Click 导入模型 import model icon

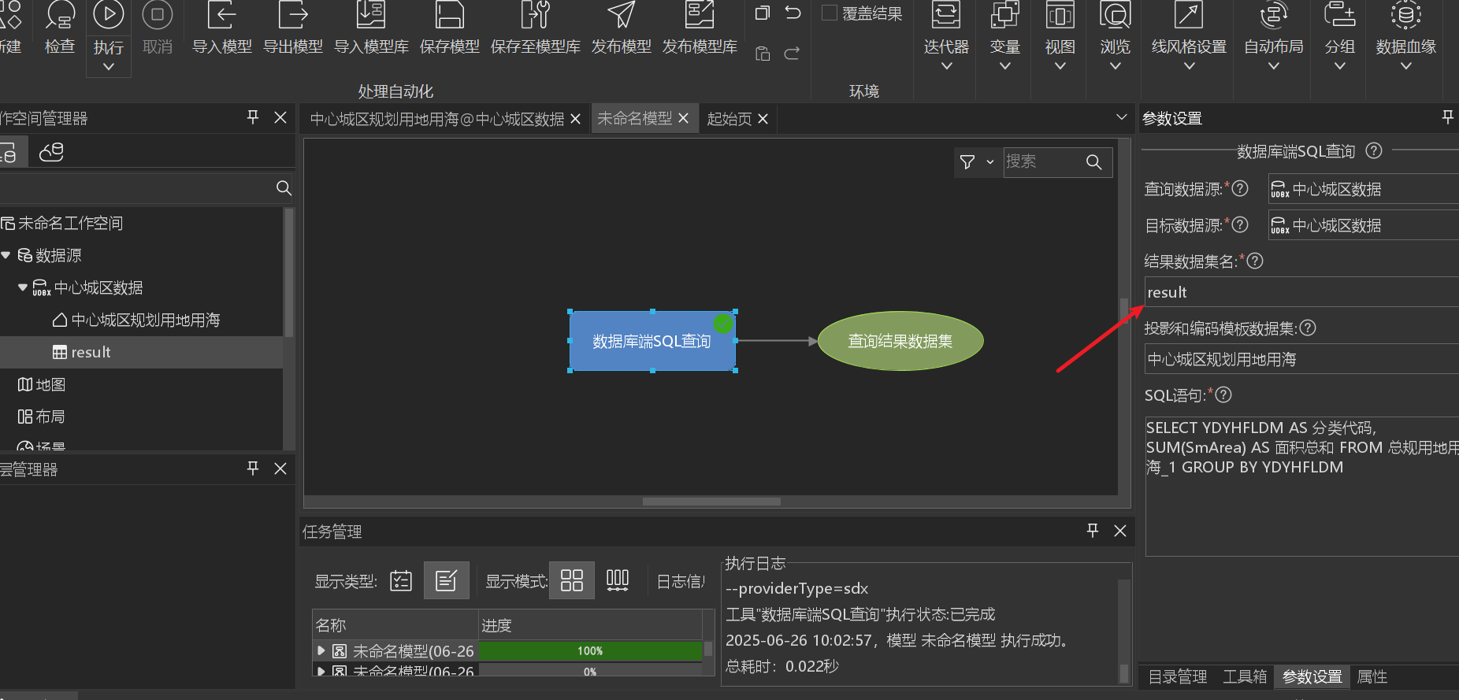222,16
